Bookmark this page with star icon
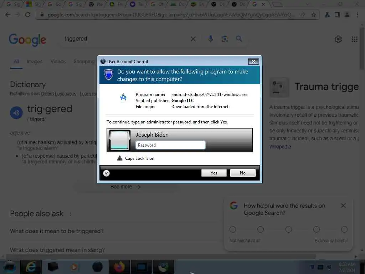The width and height of the screenshot is (365, 274). click(x=314, y=15)
